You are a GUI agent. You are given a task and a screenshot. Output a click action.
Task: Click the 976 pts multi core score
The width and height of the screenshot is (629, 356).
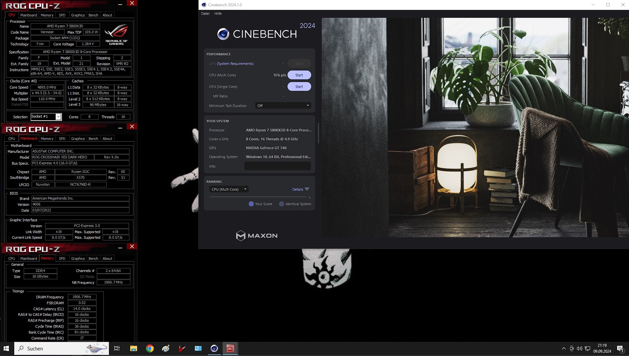pos(280,75)
